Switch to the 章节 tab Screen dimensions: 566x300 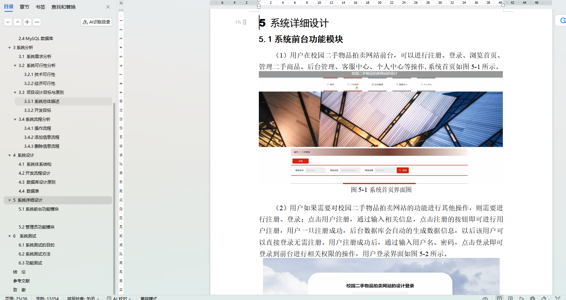point(25,7)
